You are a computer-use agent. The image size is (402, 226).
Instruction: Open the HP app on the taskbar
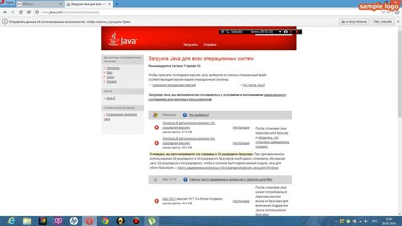(74, 221)
